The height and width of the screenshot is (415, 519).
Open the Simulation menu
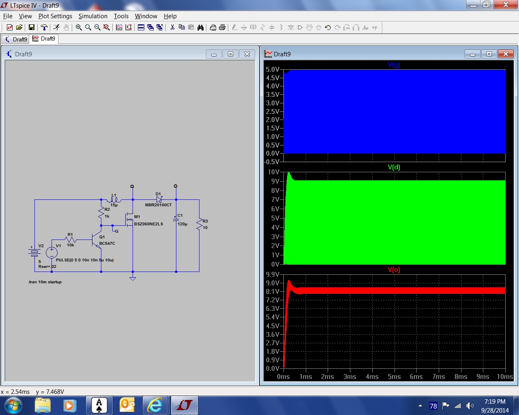tap(93, 16)
